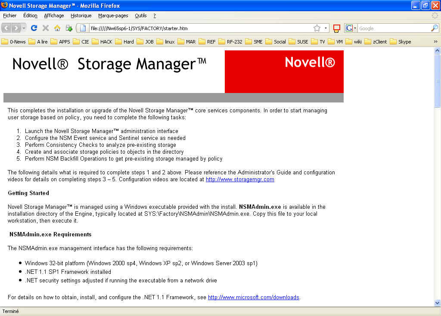
Task: Open the CIE bookmark folder
Action: click(81, 42)
